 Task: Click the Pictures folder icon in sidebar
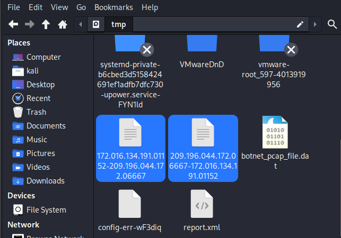(x=18, y=153)
